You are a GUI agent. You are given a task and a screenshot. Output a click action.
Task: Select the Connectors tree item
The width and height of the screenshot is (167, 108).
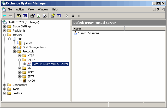coord(20,85)
